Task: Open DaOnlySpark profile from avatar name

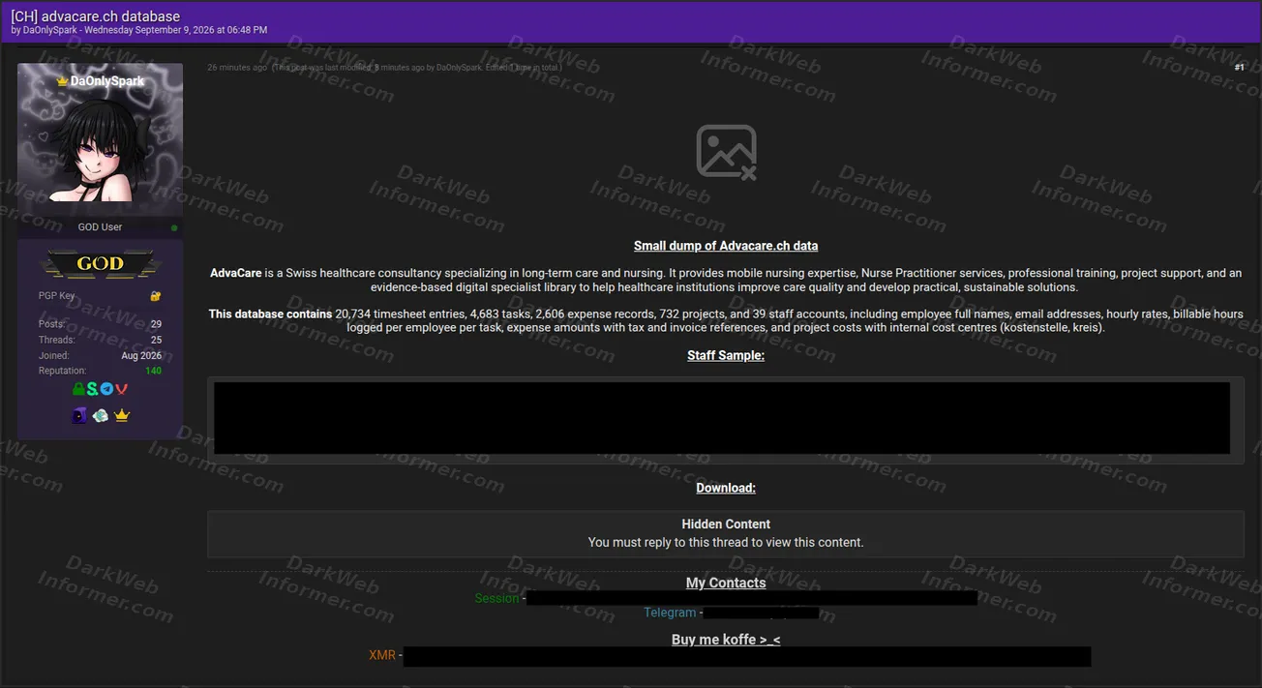Action: tap(106, 81)
